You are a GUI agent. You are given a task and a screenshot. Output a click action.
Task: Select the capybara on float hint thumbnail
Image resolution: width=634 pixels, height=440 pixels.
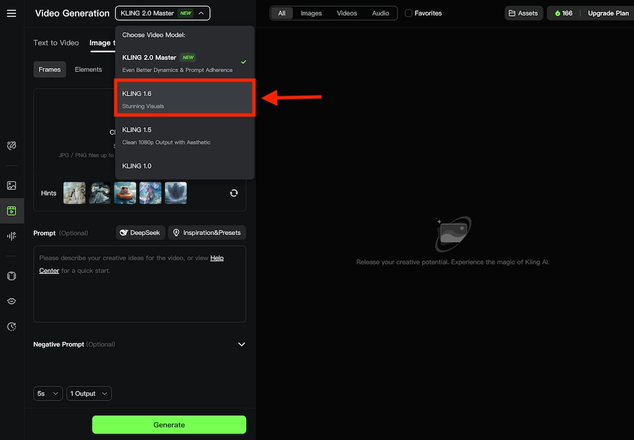coord(125,193)
